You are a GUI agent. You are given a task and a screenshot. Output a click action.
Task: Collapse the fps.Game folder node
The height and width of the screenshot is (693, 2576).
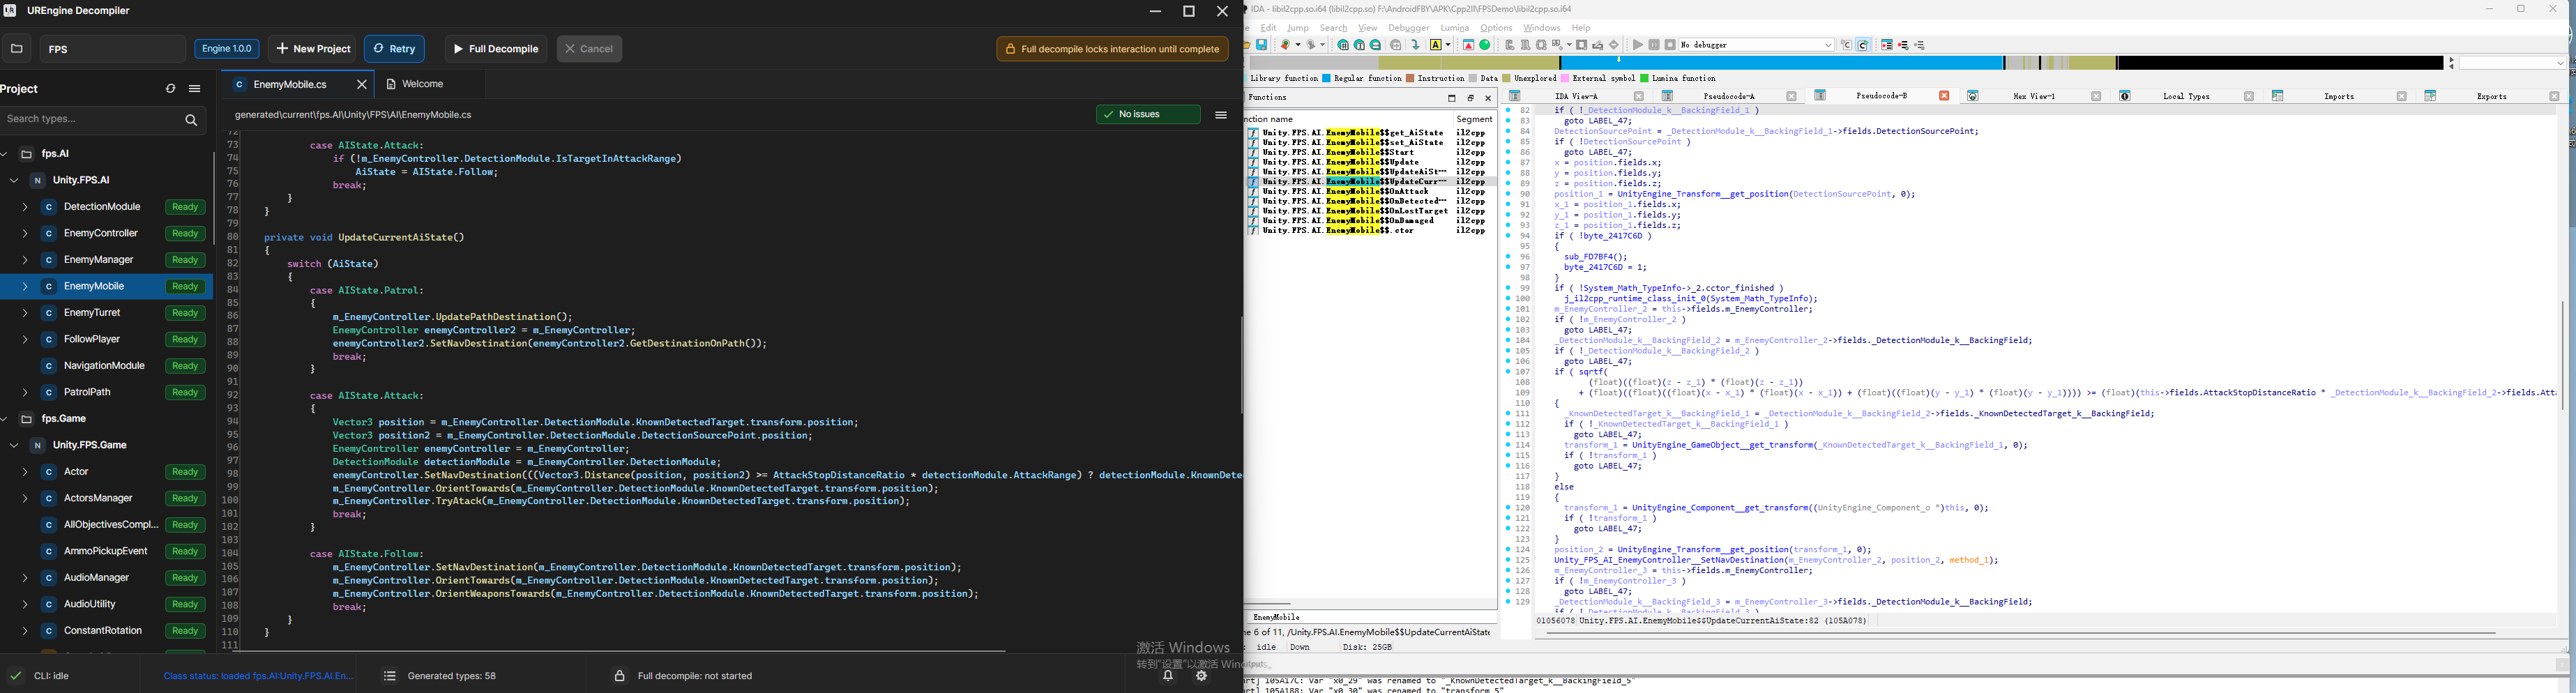coord(5,419)
